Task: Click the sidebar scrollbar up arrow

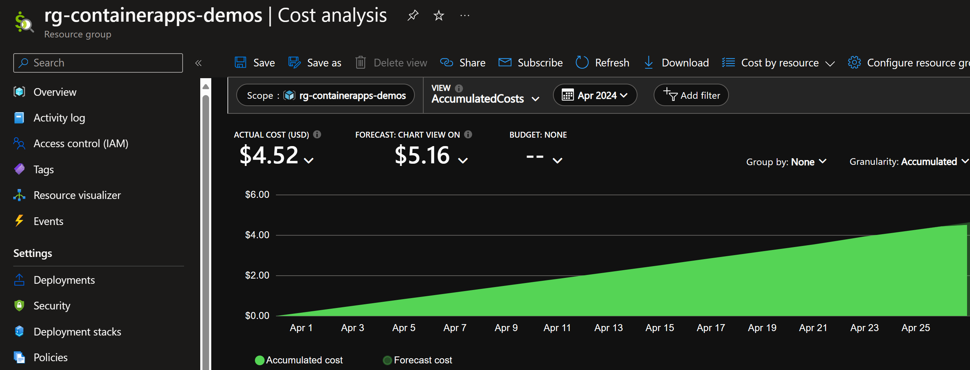Action: 206,87
